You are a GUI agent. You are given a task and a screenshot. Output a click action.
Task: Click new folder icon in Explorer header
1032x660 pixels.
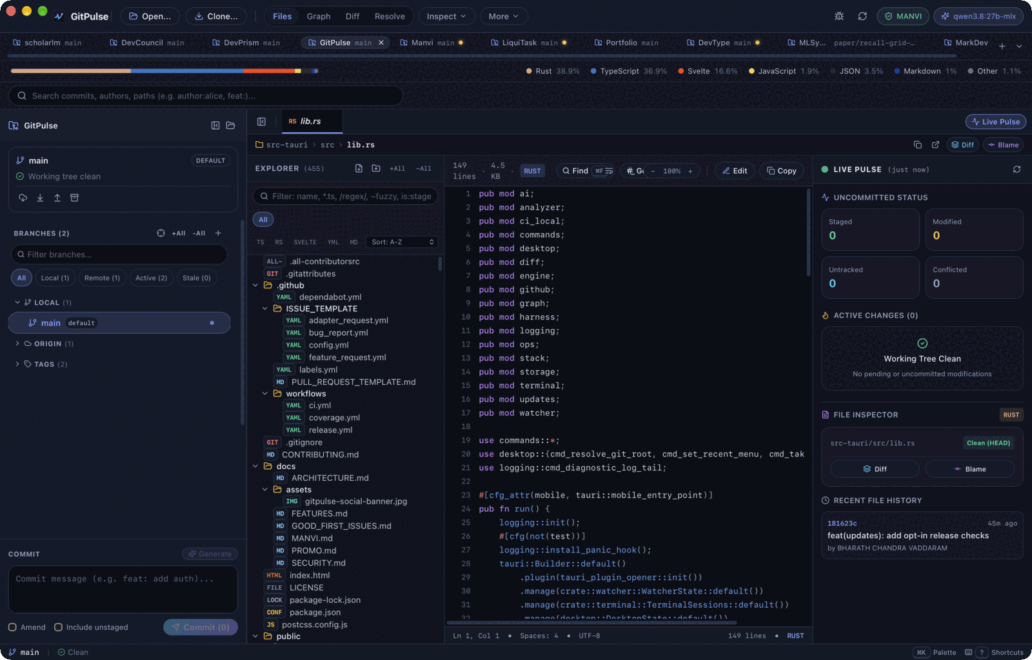pos(376,168)
